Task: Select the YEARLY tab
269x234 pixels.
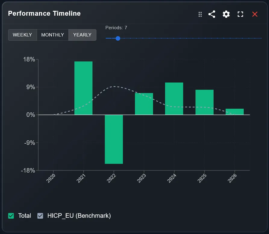Action: (82, 35)
